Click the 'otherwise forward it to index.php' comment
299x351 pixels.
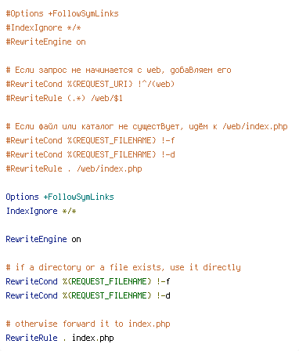[x=88, y=324]
